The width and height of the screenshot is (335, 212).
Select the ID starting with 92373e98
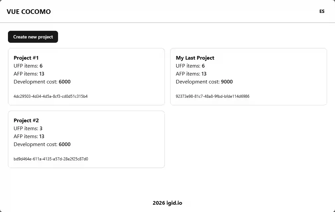[x=213, y=96]
